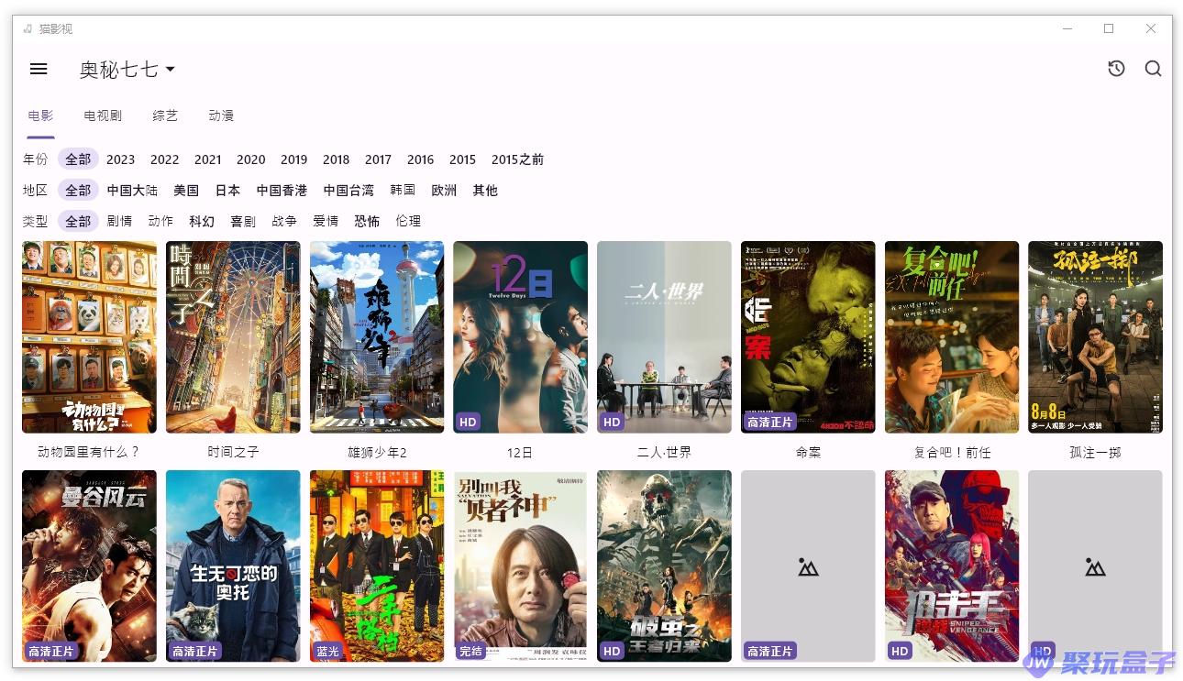1183x681 pixels.
Task: Click the 命案 title text
Action: pyautogui.click(x=808, y=453)
